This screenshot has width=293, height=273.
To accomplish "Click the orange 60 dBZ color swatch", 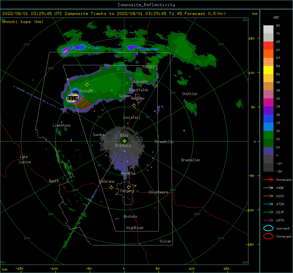I will 268,54.
